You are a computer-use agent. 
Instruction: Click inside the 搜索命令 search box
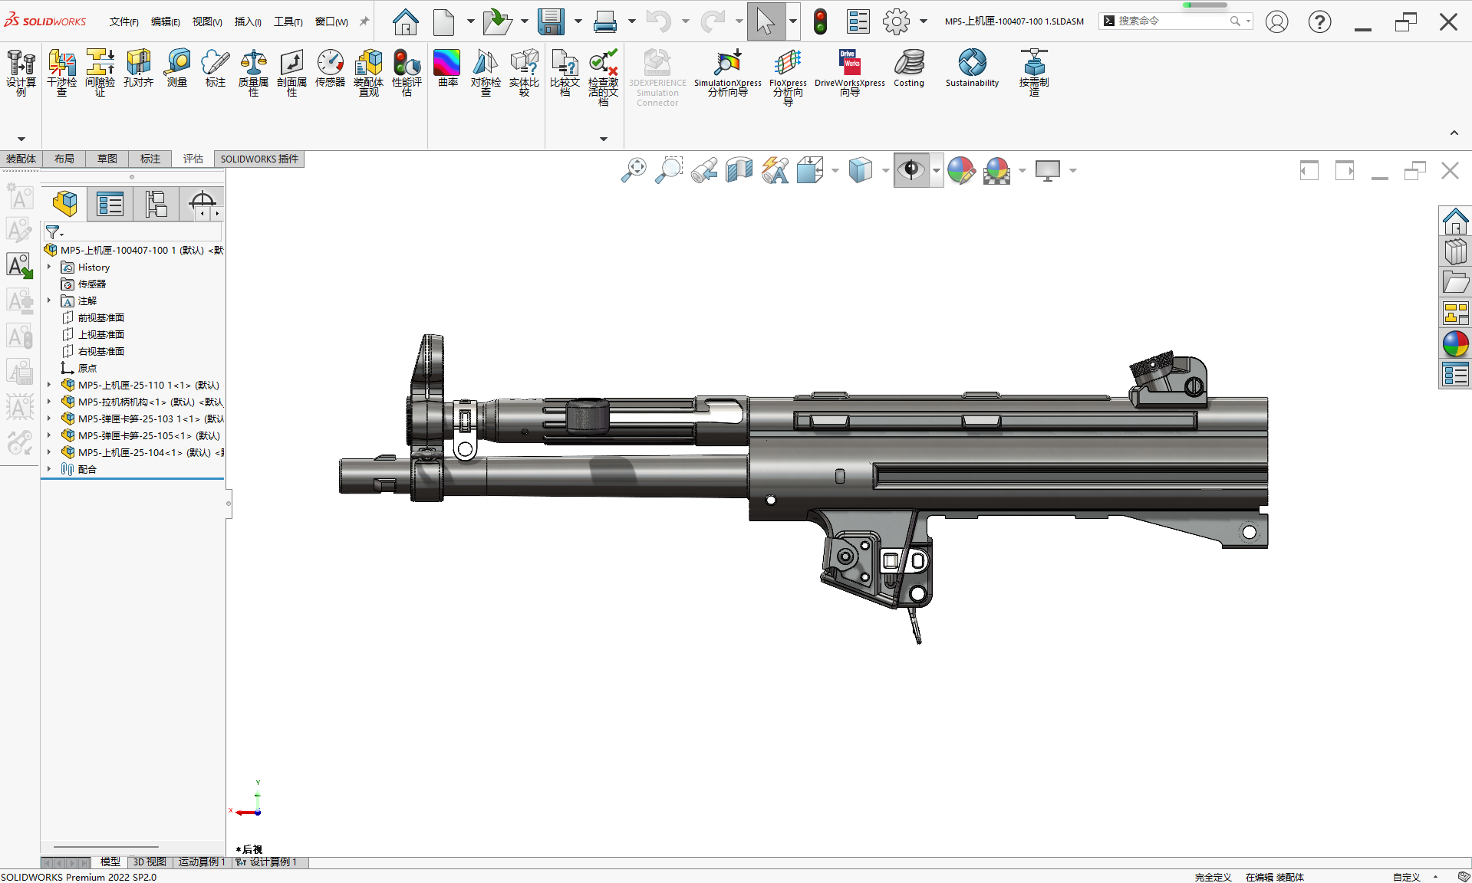click(x=1173, y=21)
